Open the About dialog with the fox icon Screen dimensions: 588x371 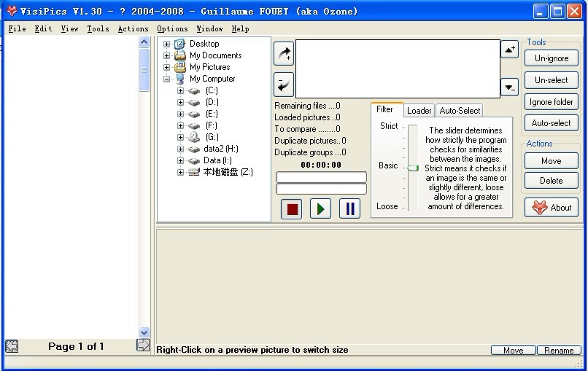pos(552,207)
